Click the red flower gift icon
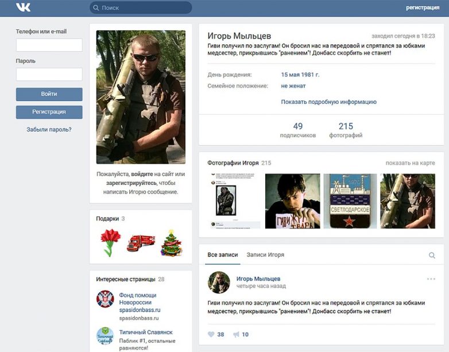 [110, 242]
